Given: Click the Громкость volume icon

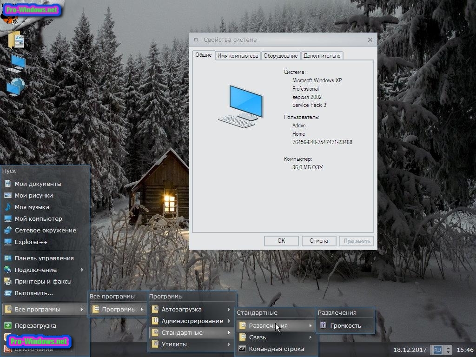Looking at the screenshot, I should [324, 325].
